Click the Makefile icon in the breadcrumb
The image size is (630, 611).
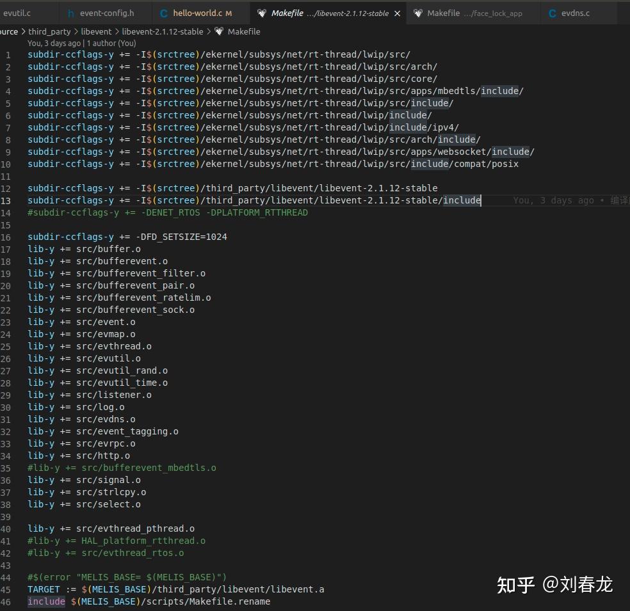(x=219, y=31)
